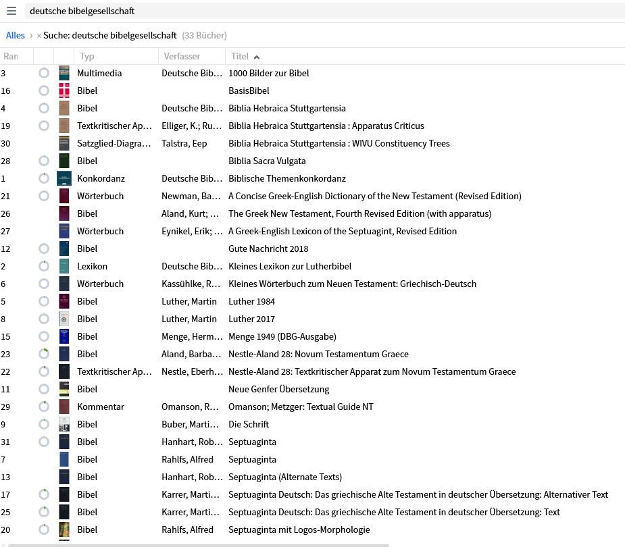This screenshot has width=625, height=547.
Task: Select the 'Biblia Hebraica Stuttgartensia : Apparatus Criticus' title
Action: click(326, 126)
